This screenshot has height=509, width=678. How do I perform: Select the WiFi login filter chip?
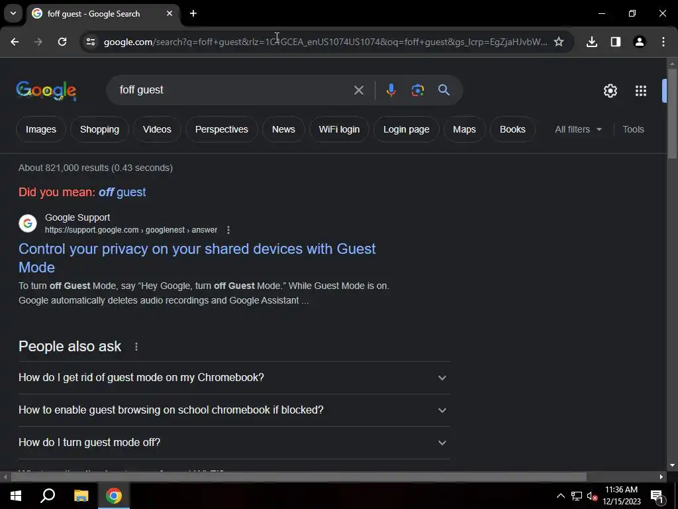339,129
